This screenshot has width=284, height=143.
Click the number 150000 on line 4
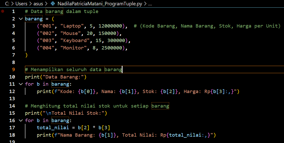tap(107, 33)
